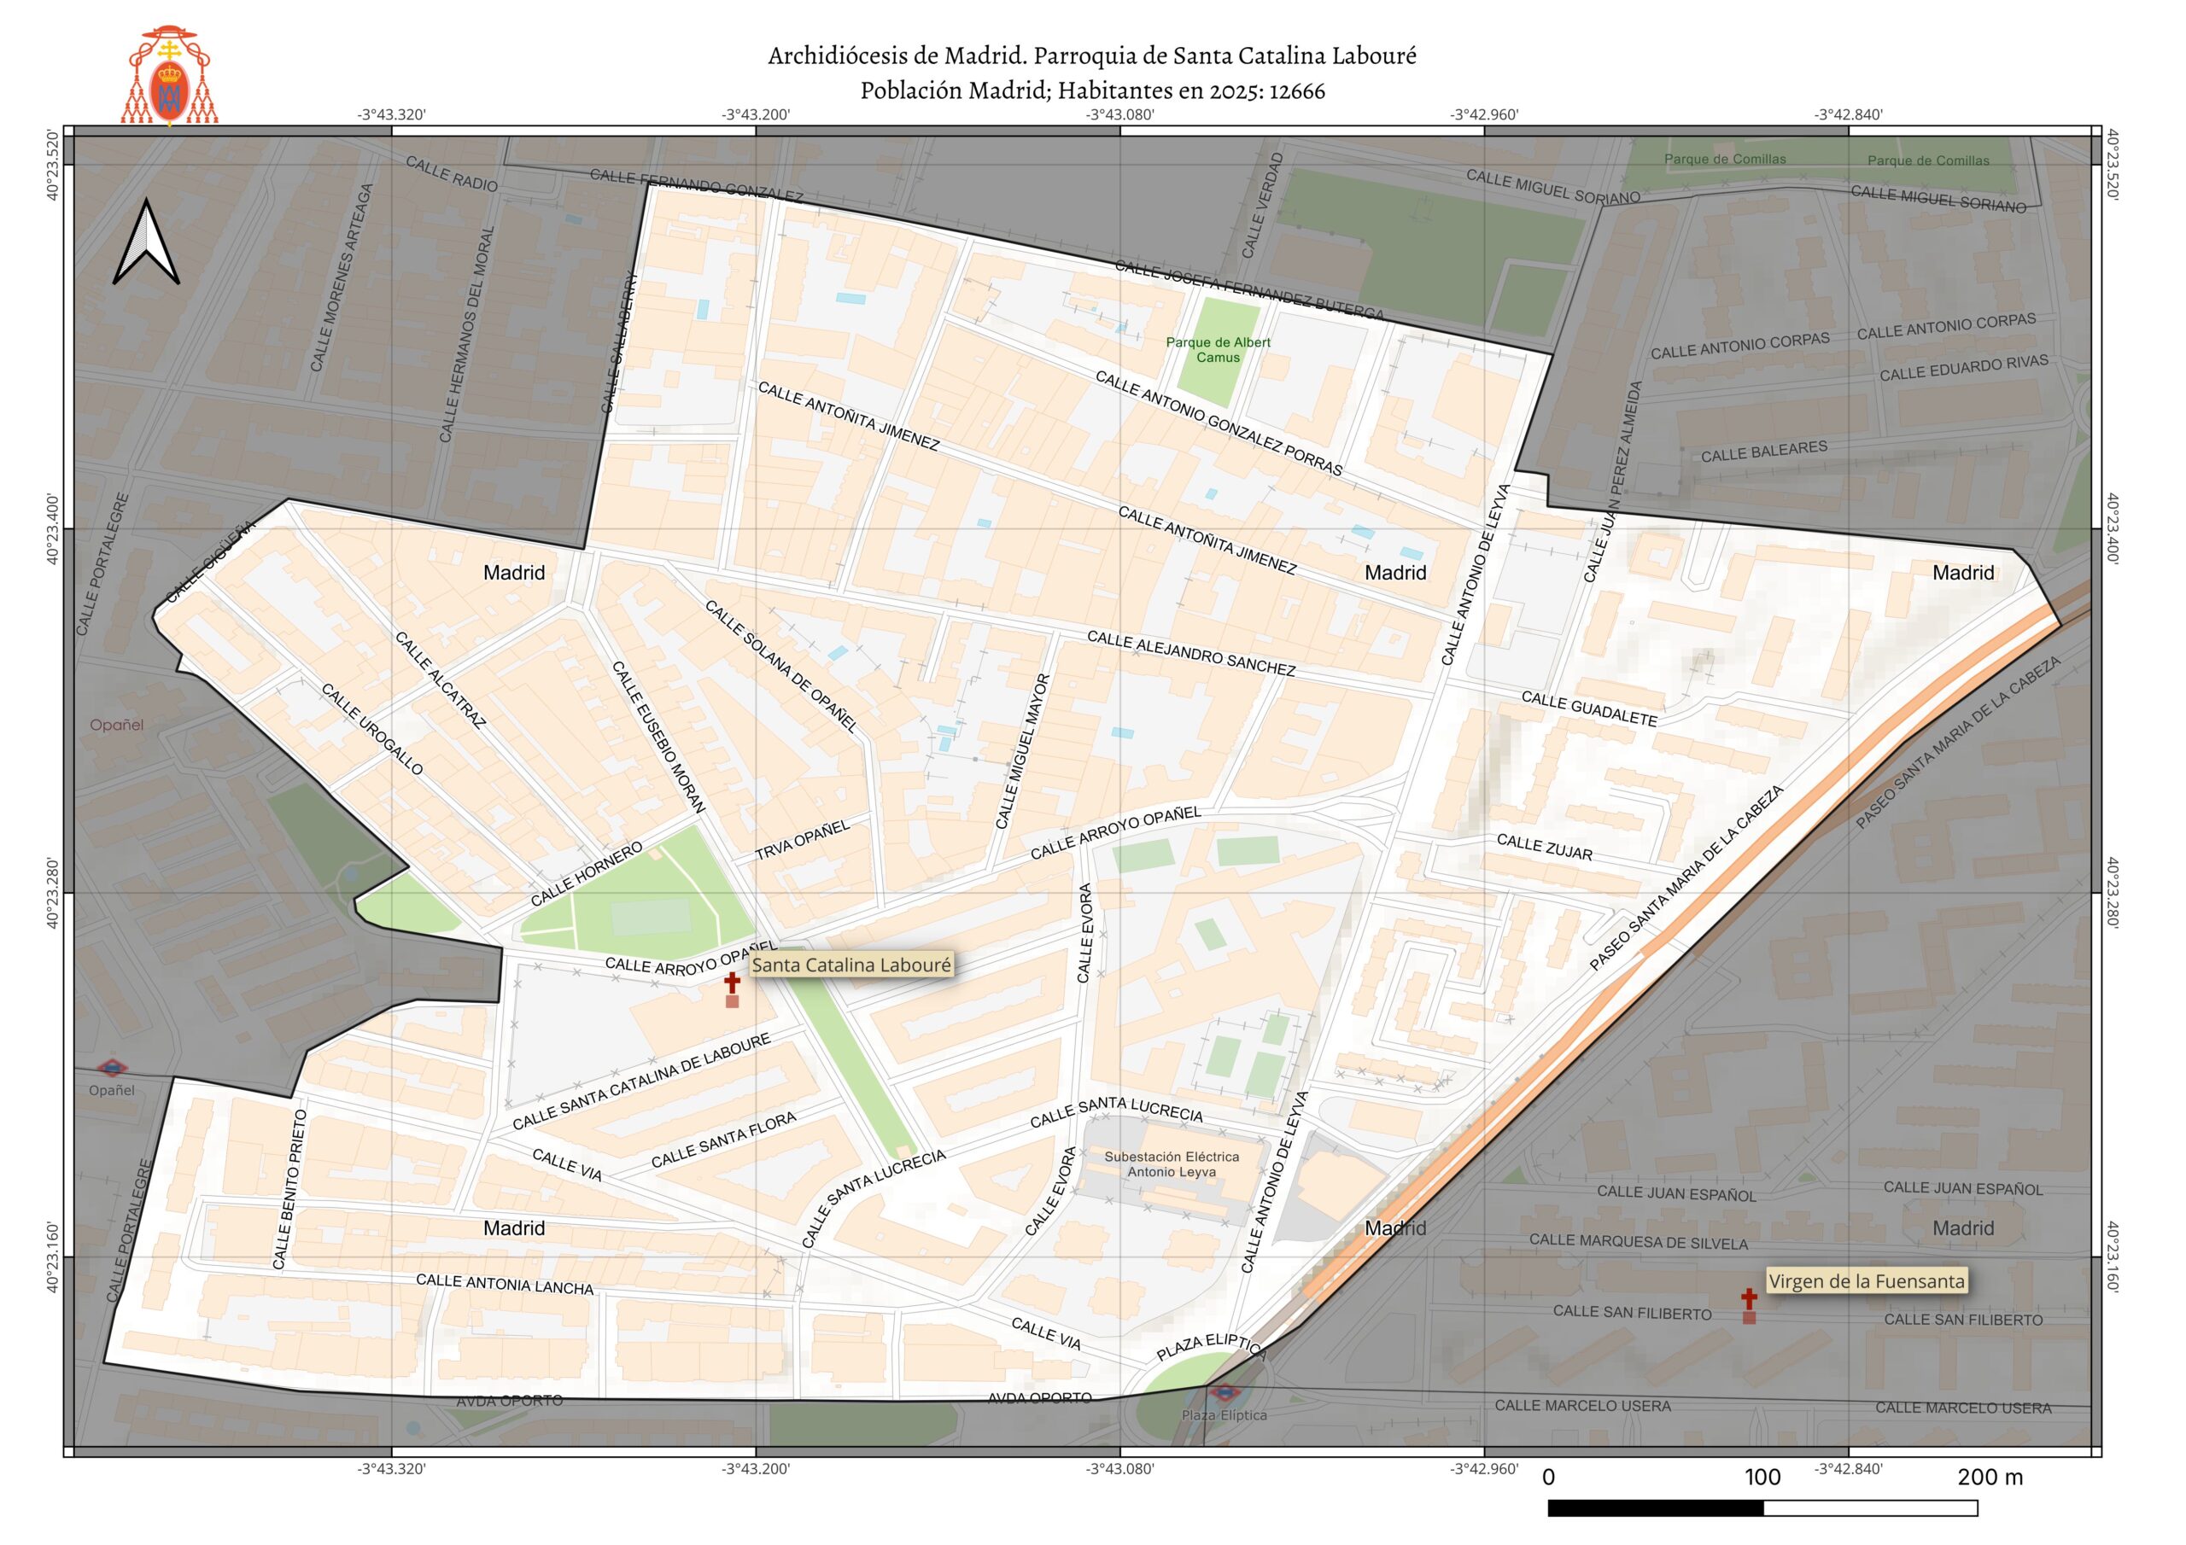This screenshot has width=2186, height=1545.
Task: Click the Calle Santa Flora street label
Action: point(723,1140)
